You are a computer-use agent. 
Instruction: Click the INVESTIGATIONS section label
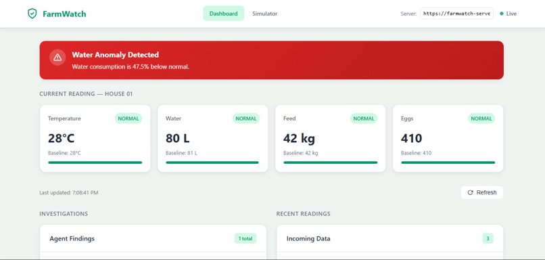point(64,214)
